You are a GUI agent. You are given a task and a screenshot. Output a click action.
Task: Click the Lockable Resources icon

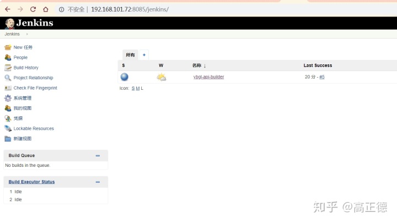(x=8, y=128)
